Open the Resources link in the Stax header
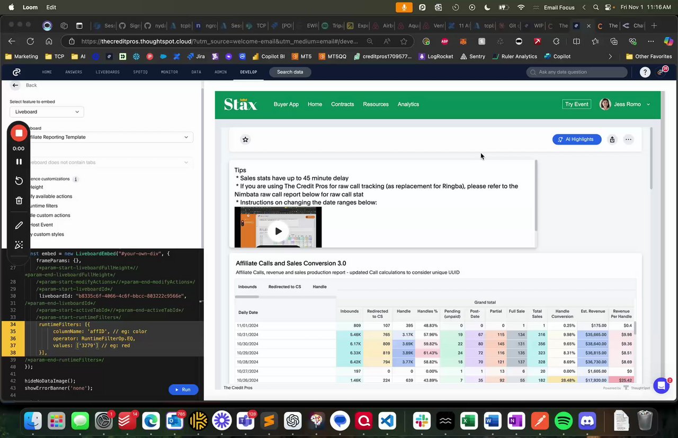The width and height of the screenshot is (678, 438). 376,104
